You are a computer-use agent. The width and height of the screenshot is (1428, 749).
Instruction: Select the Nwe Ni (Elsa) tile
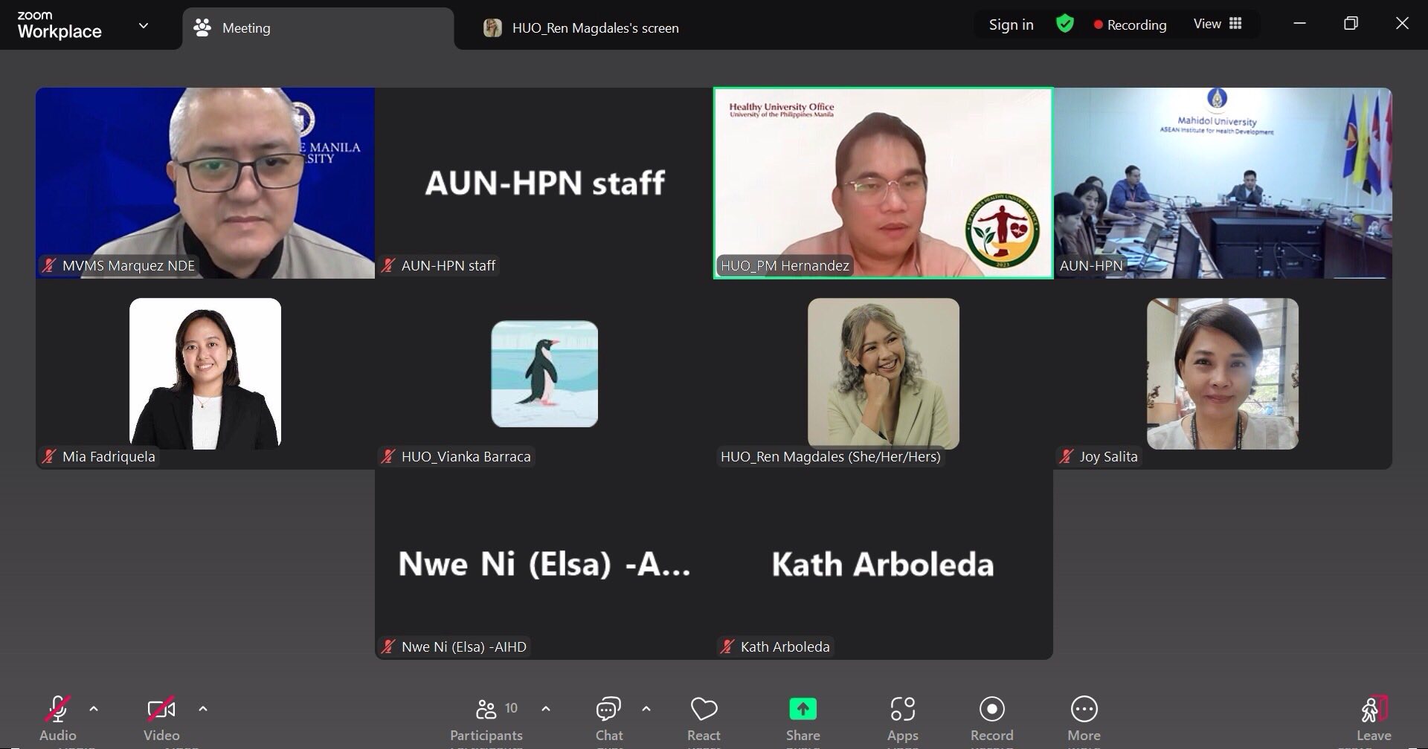[x=544, y=564]
